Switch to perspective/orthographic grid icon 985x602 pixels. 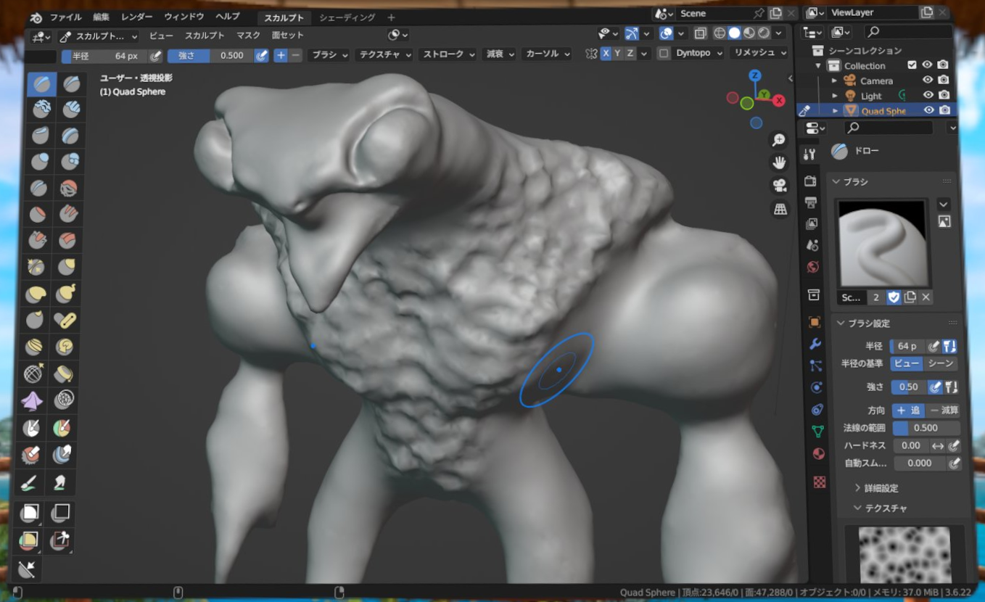[x=780, y=209]
